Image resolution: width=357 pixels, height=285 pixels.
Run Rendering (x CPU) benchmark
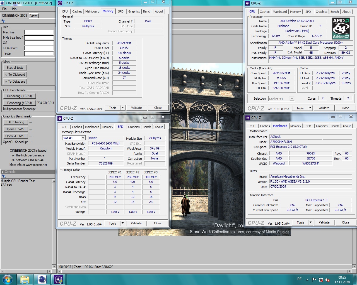20,103
